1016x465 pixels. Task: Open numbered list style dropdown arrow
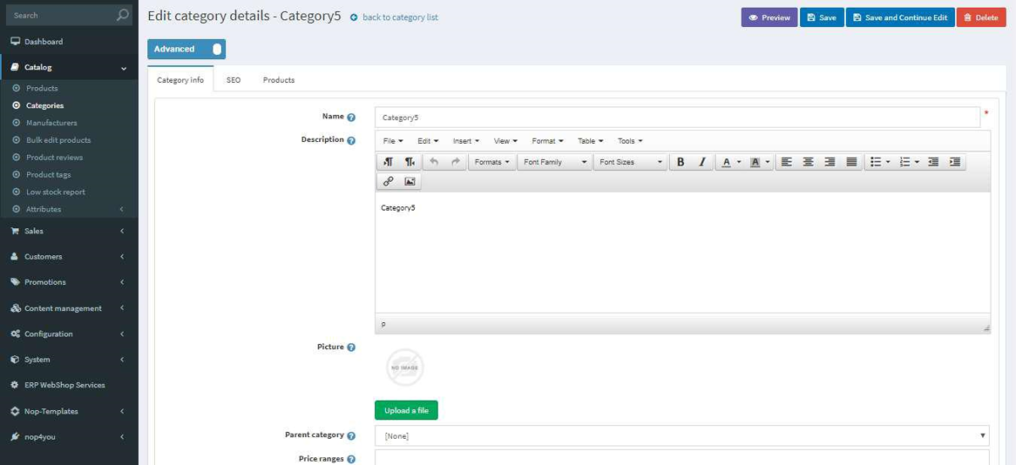tap(917, 161)
